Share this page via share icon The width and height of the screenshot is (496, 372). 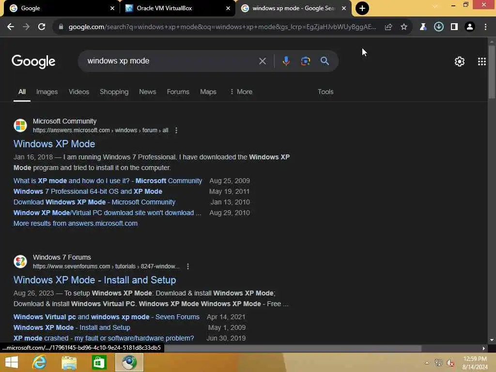[388, 27]
